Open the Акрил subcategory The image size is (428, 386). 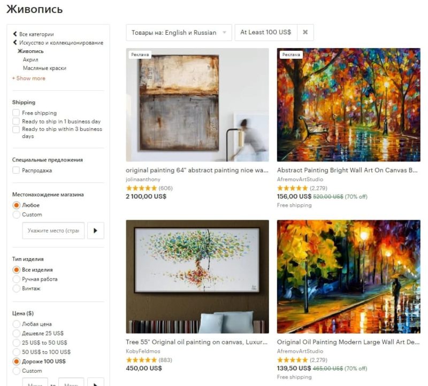point(30,59)
